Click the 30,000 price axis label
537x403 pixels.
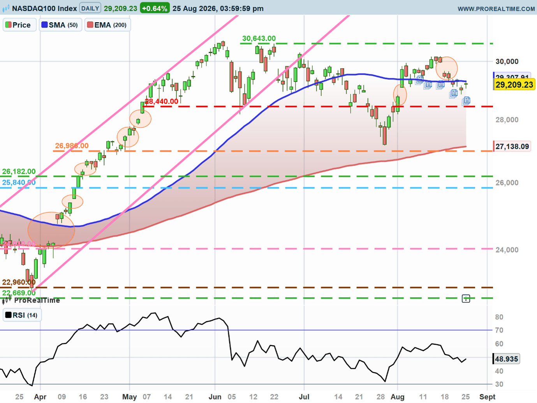point(507,61)
